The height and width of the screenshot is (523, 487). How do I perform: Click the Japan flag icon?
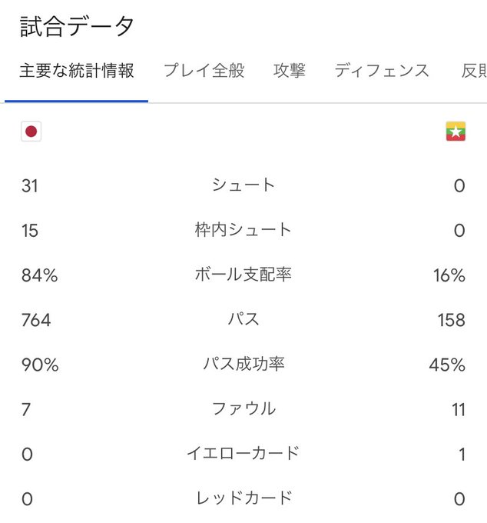31,132
